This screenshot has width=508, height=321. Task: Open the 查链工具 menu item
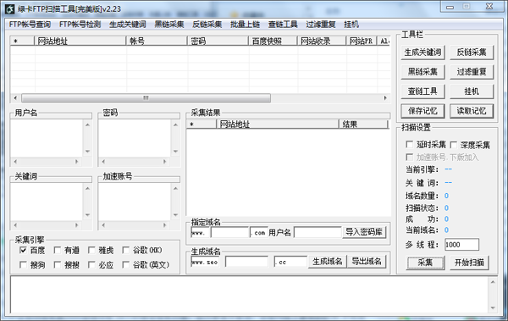click(283, 25)
